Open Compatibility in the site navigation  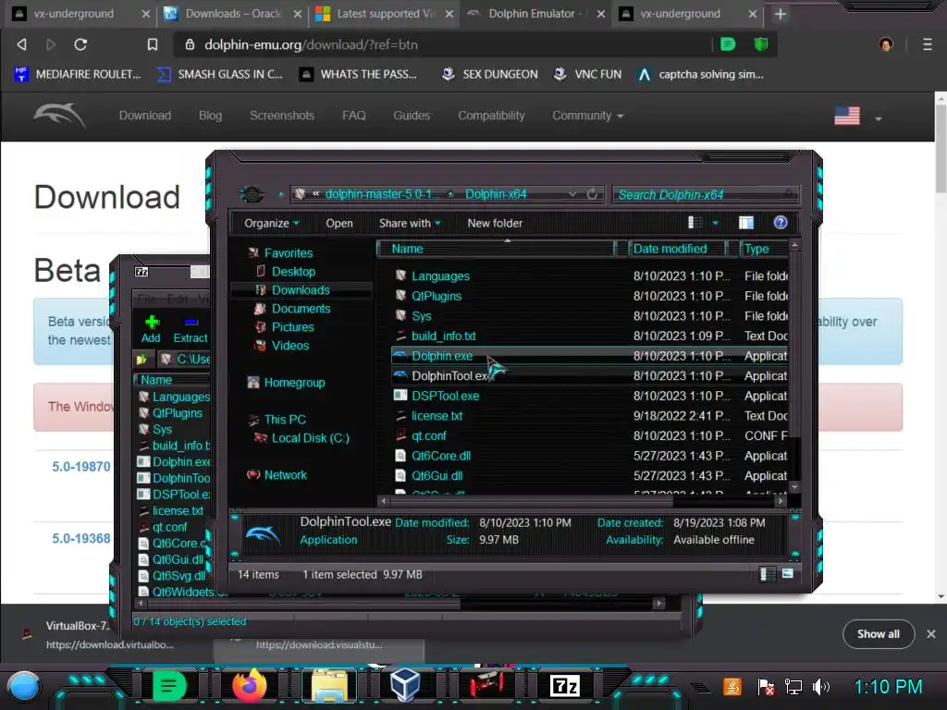tap(491, 116)
